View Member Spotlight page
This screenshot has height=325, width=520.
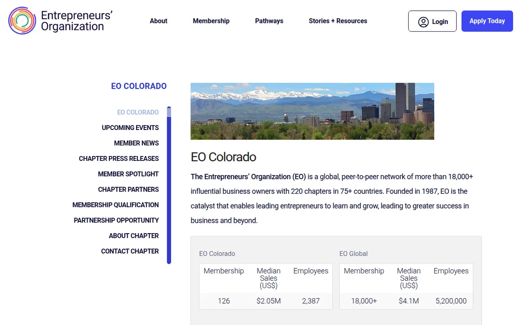pos(128,174)
